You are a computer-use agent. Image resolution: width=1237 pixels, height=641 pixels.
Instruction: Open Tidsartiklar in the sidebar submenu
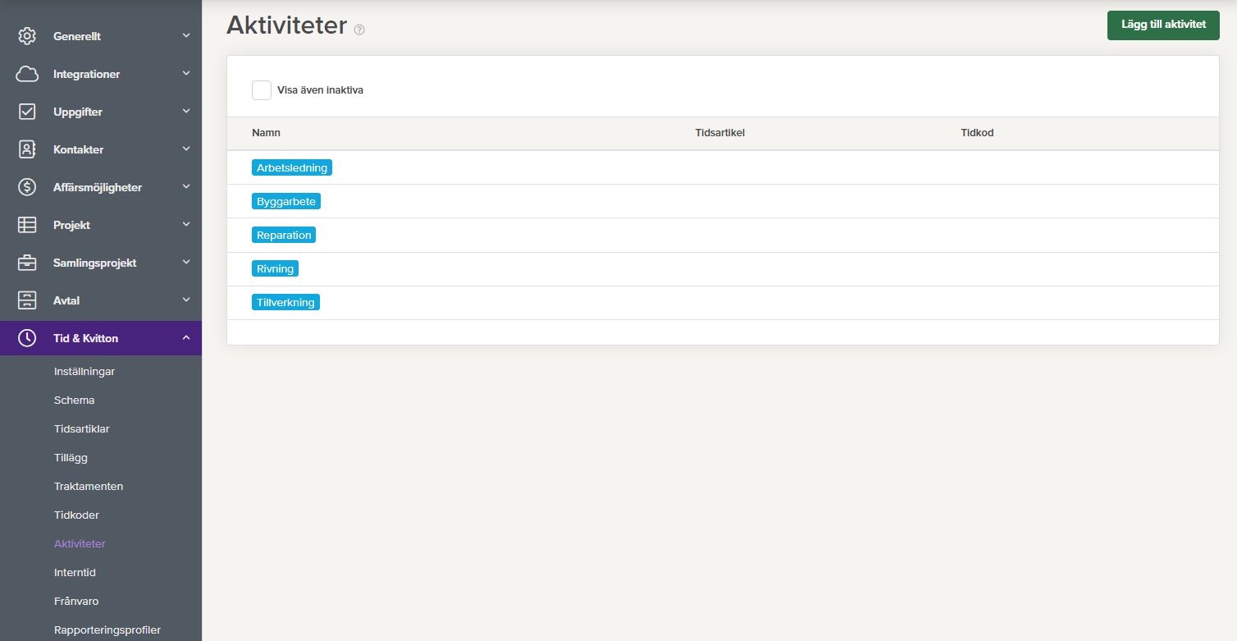(x=81, y=429)
